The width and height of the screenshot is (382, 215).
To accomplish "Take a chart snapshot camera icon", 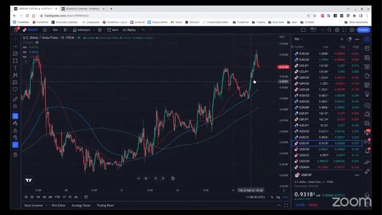I will tap(352, 30).
